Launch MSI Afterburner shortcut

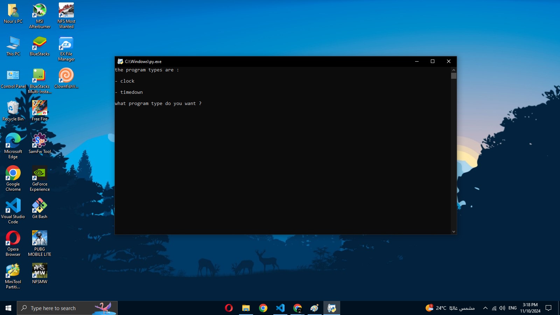[x=40, y=16]
